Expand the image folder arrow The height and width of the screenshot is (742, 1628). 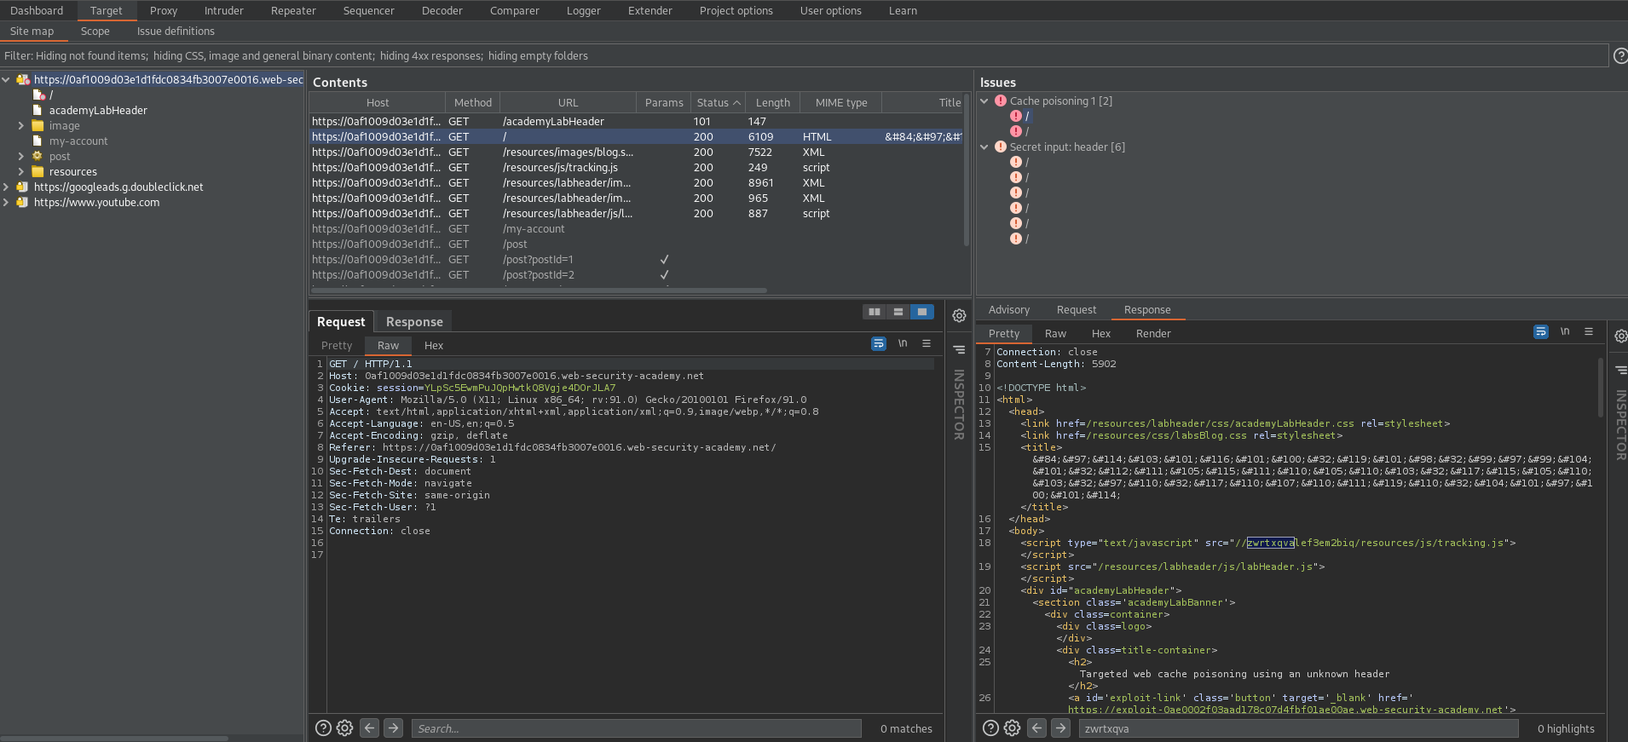tap(21, 126)
